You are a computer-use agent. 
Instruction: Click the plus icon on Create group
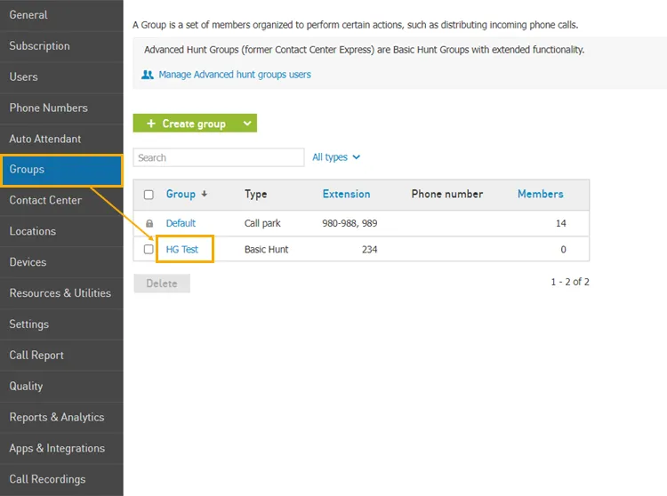150,124
